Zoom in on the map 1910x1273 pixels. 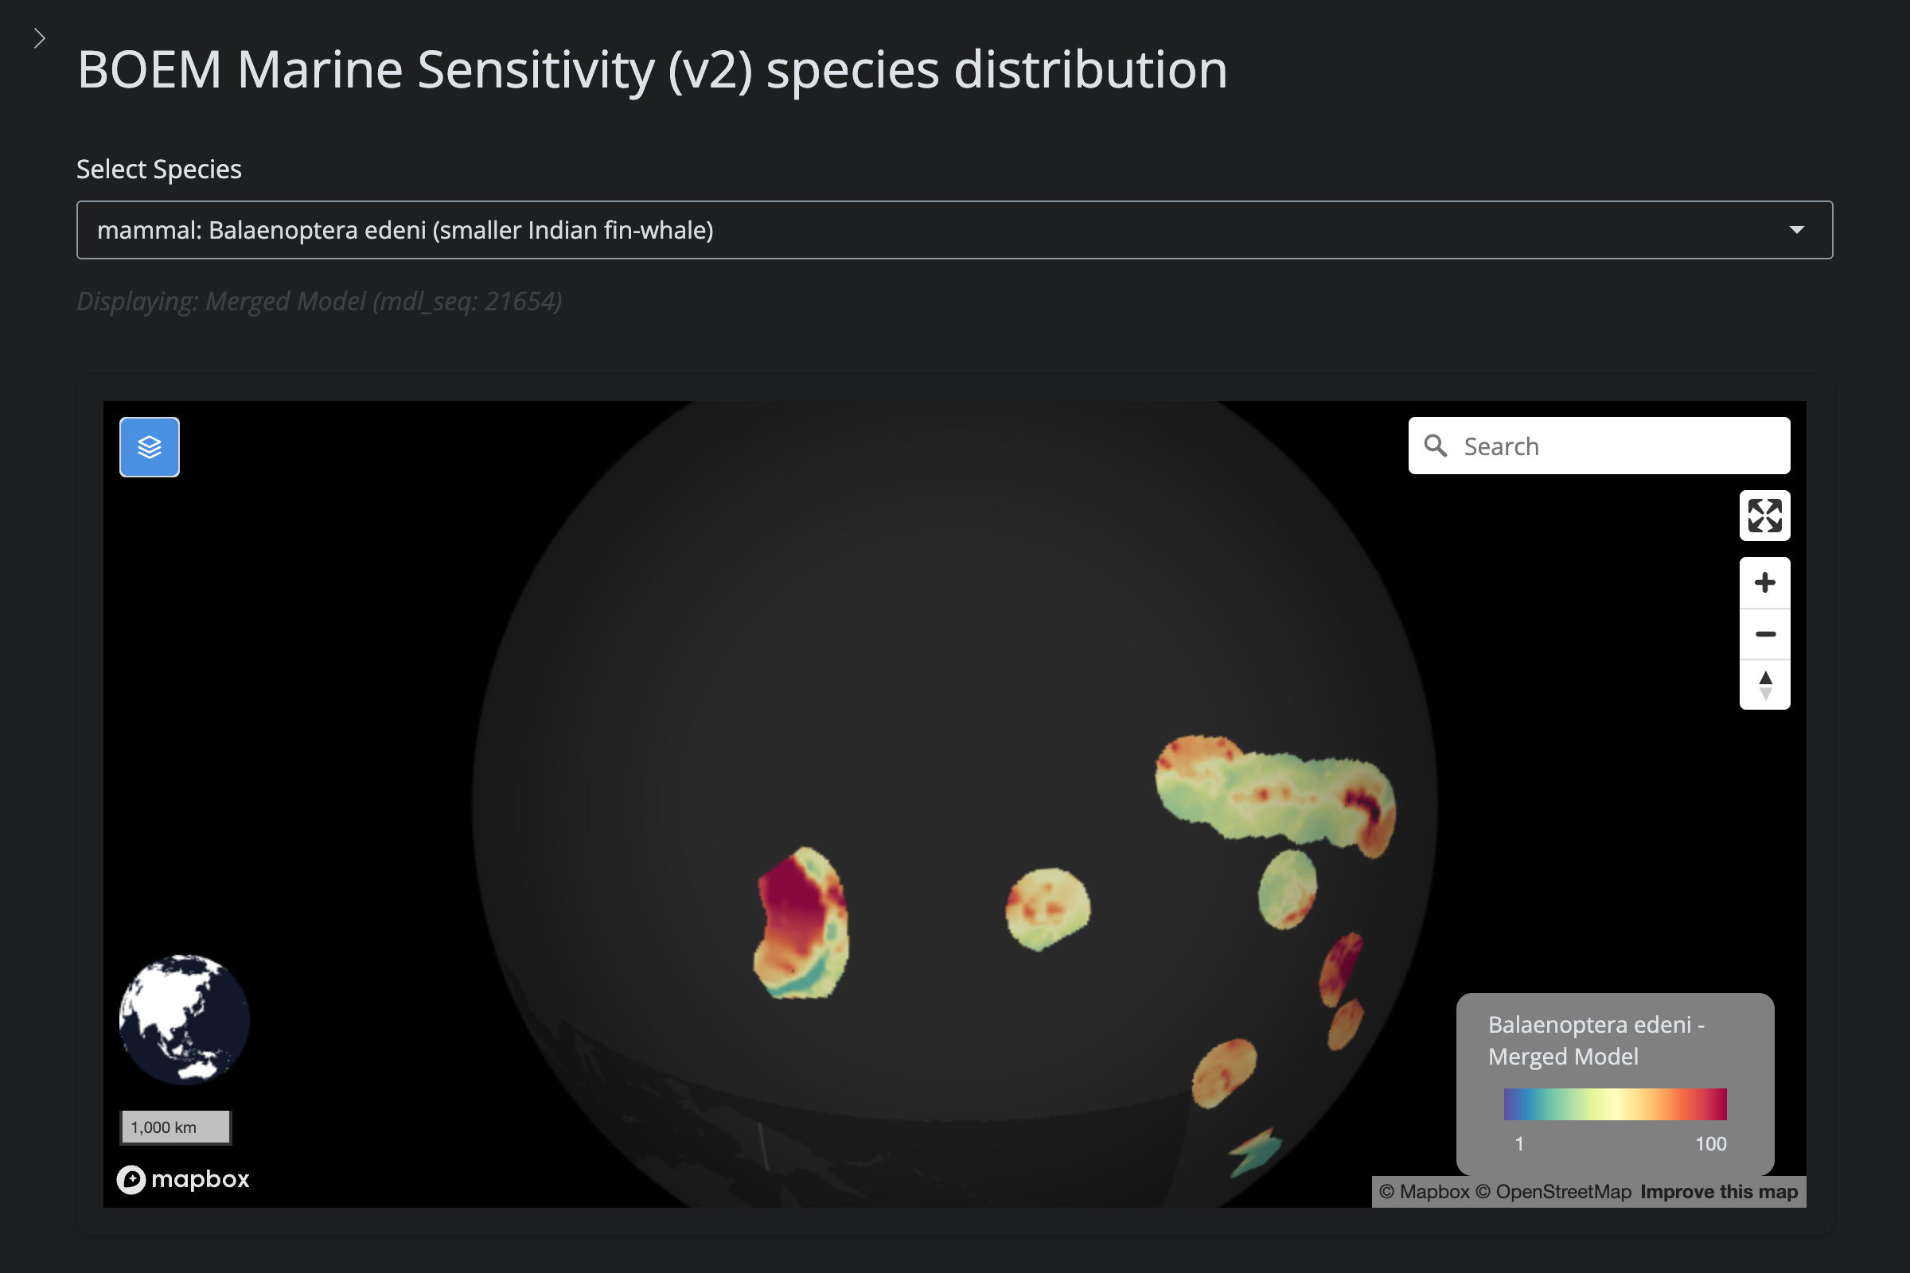(x=1764, y=582)
